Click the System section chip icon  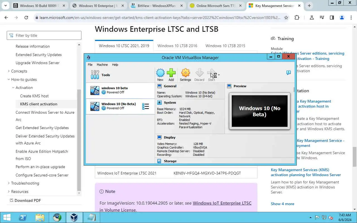pyautogui.click(x=159, y=103)
